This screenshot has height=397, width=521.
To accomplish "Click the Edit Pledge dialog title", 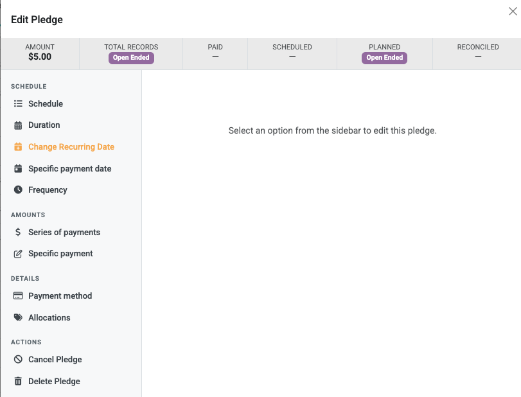I will (x=37, y=20).
